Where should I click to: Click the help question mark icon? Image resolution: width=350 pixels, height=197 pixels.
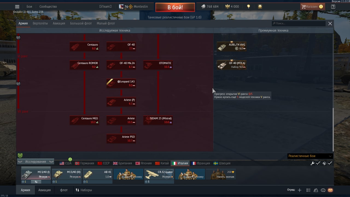click(x=333, y=7)
